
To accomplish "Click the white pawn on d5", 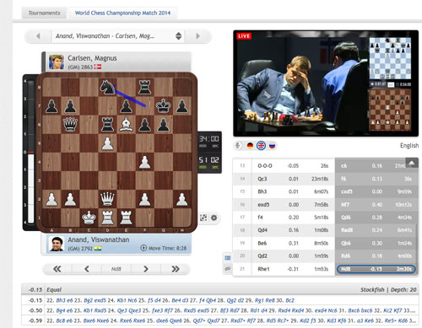I will tap(107, 143).
